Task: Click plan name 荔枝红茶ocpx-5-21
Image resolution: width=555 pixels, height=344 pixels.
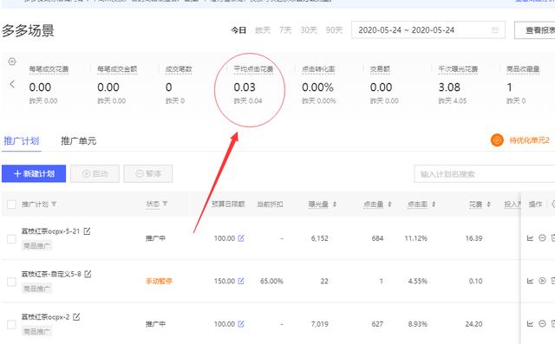Action: point(50,231)
